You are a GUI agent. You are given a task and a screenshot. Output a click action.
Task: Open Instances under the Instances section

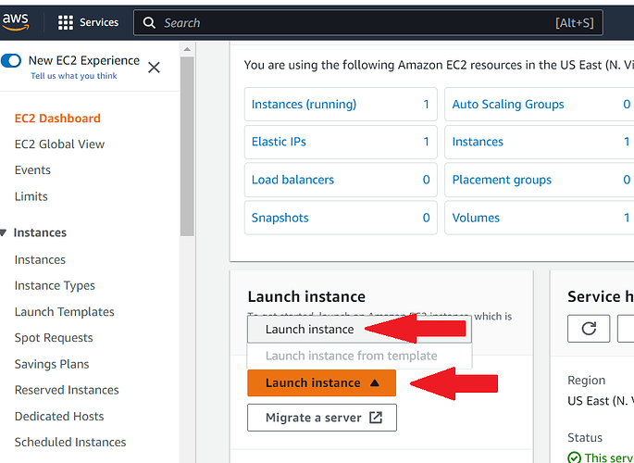coord(40,259)
